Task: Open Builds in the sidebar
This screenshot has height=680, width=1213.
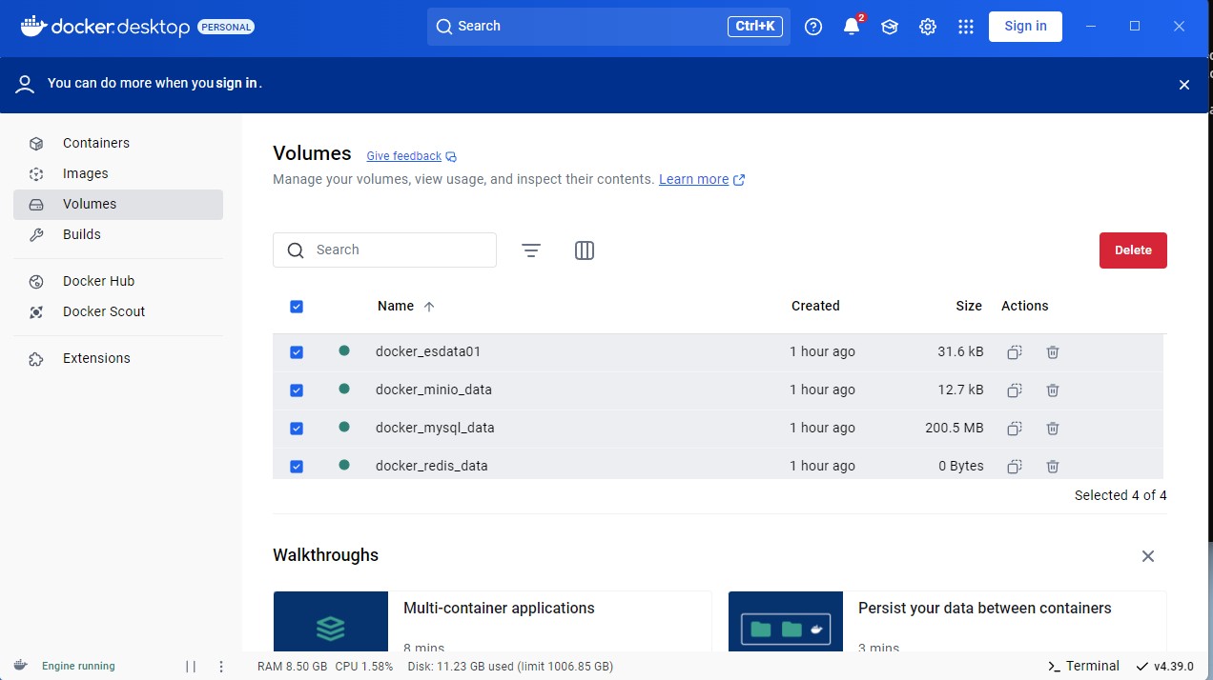Action: pos(118,234)
